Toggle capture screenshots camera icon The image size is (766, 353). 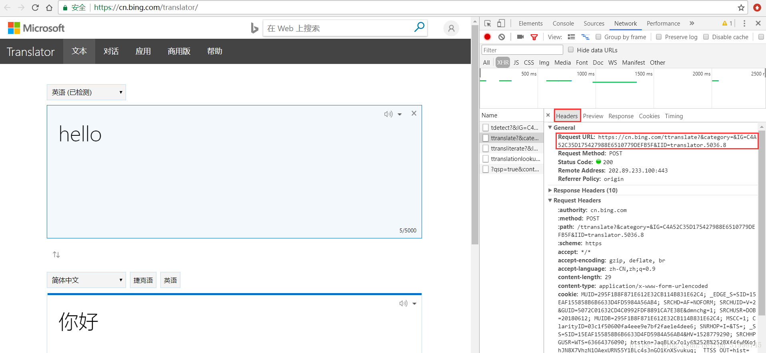(520, 37)
